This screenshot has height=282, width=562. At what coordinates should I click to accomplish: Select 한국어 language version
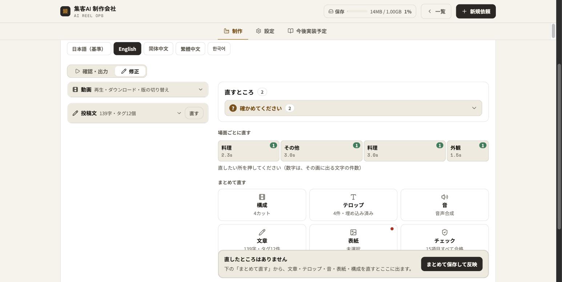tap(219, 49)
